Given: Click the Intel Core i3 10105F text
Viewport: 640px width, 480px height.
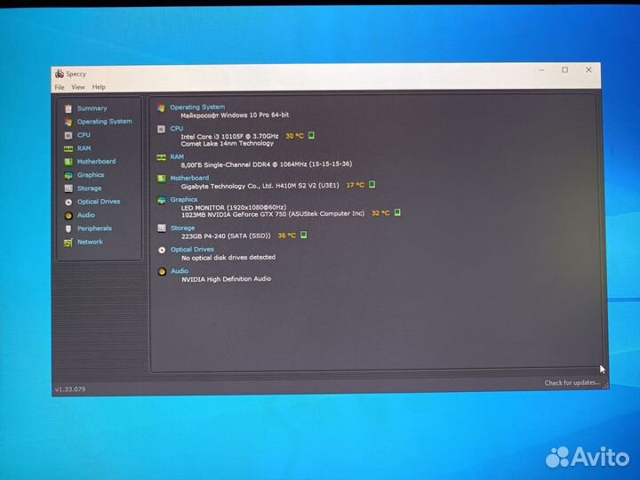Looking at the screenshot, I should pos(229,136).
